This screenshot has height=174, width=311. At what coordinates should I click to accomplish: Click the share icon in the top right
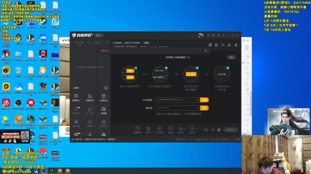click(236, 45)
